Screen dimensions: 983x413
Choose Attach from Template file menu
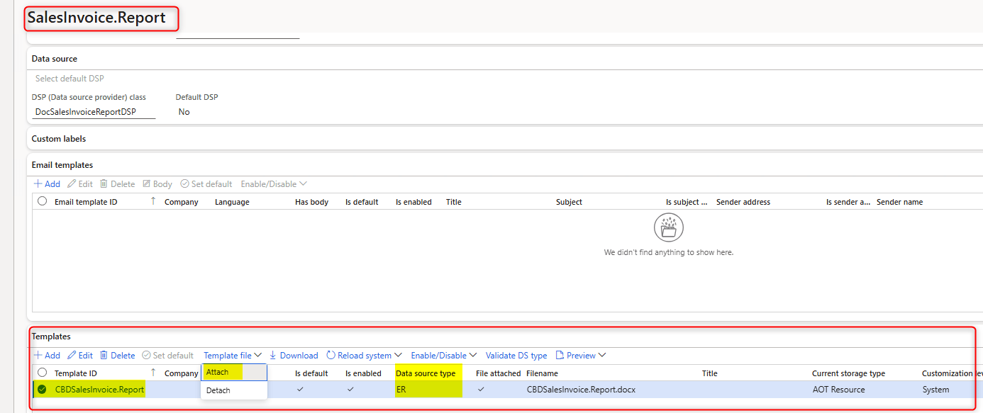click(x=218, y=373)
